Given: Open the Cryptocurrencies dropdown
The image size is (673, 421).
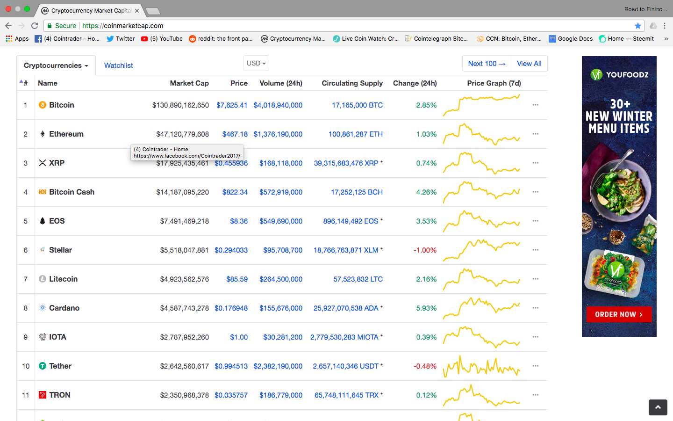Looking at the screenshot, I should point(56,65).
